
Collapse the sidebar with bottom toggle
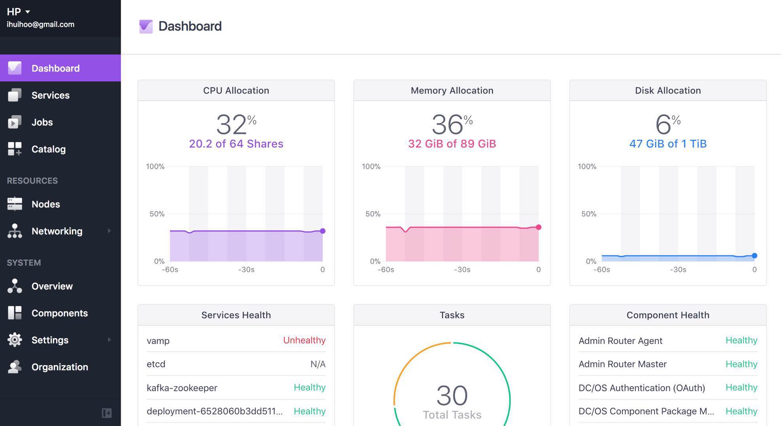106,413
